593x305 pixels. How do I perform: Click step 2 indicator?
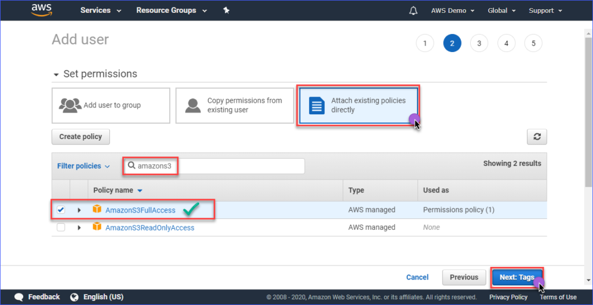452,43
